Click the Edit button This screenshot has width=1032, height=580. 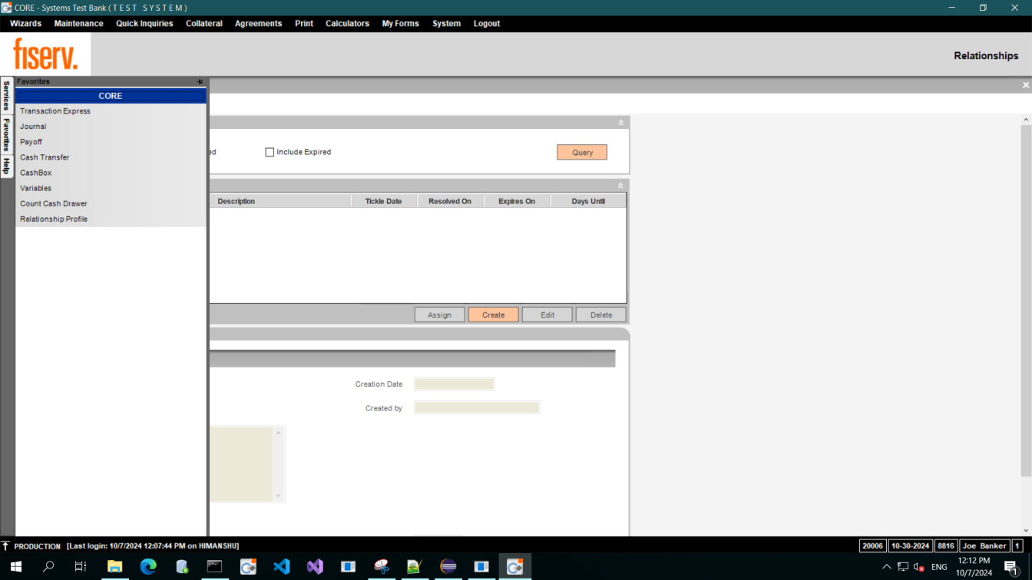[x=547, y=315]
